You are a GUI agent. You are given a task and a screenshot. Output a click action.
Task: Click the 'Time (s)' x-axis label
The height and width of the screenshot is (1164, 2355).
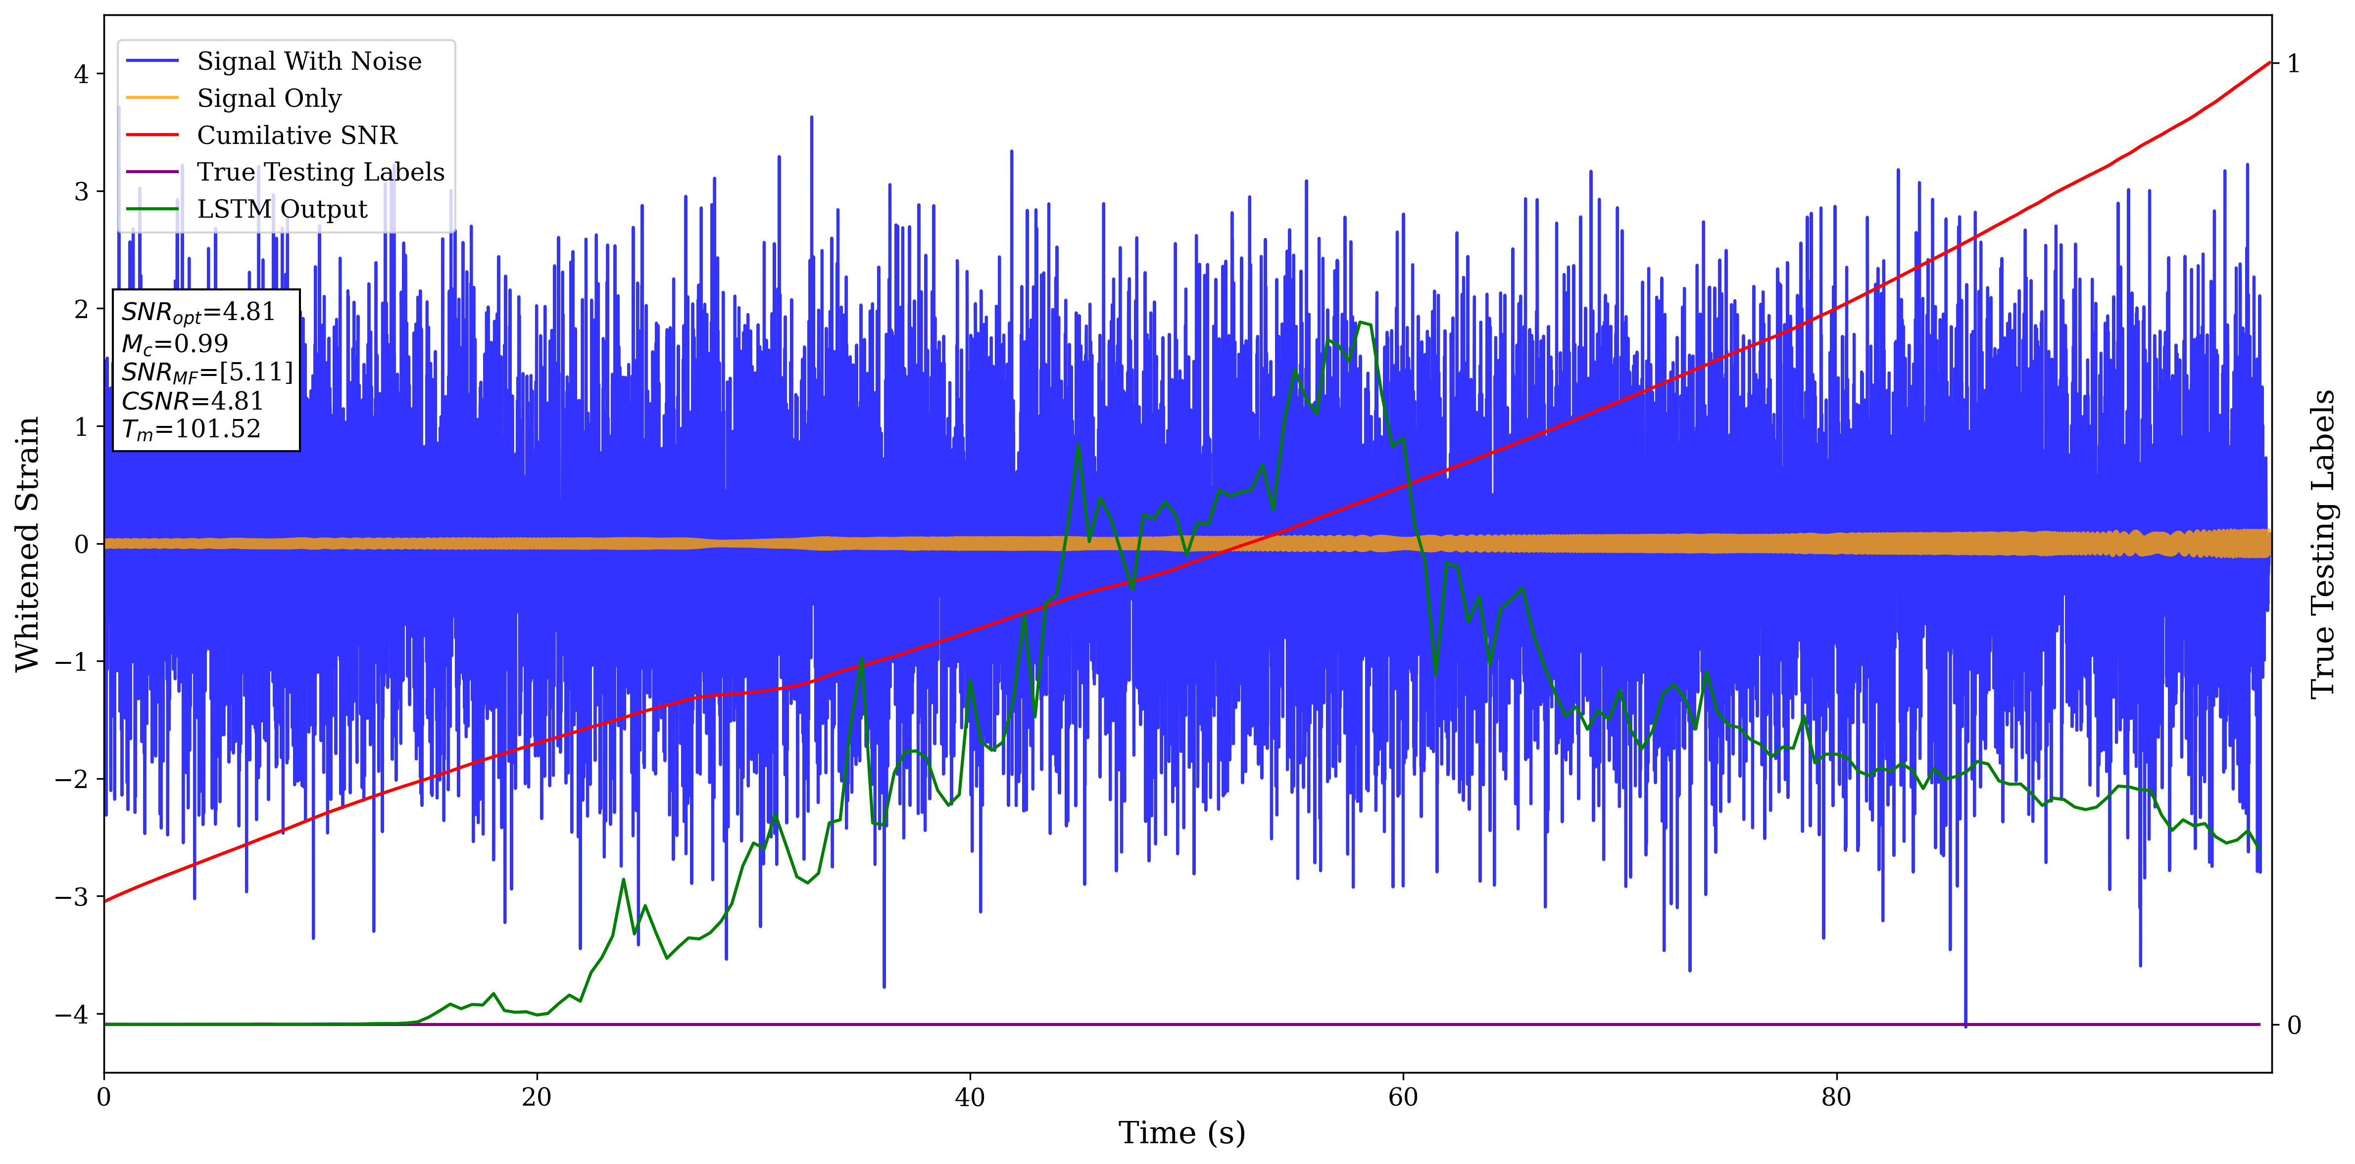click(x=1181, y=1133)
